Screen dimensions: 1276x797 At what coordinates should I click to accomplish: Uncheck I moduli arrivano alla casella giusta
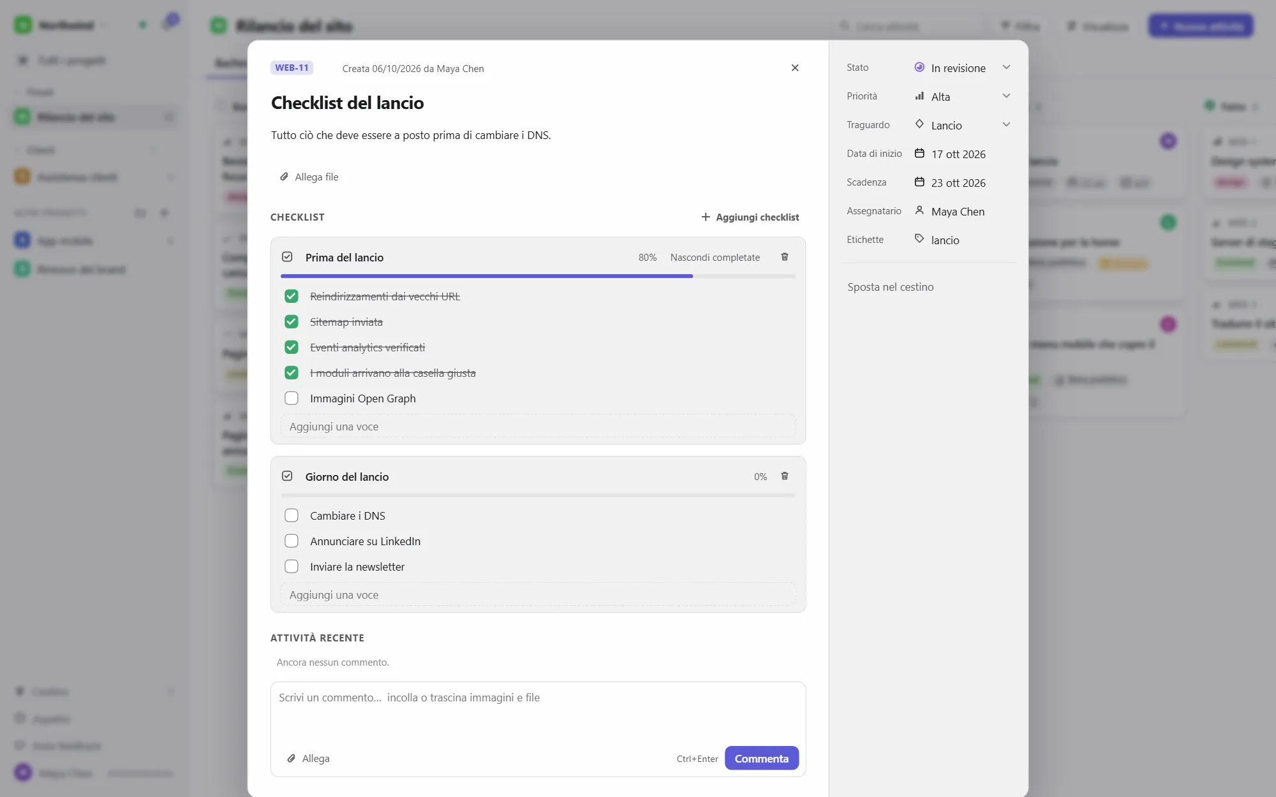292,372
